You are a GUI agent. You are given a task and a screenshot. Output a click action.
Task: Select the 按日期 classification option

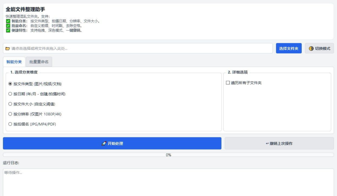10,94
